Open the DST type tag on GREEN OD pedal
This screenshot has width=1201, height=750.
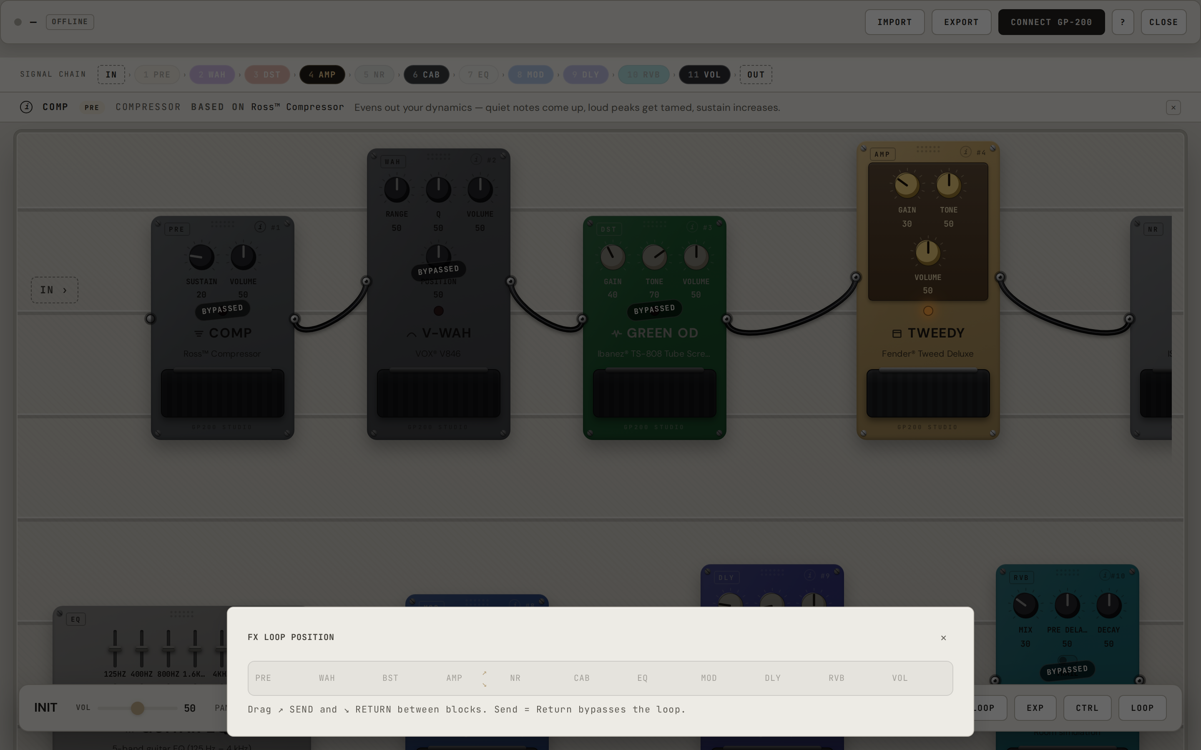click(608, 229)
